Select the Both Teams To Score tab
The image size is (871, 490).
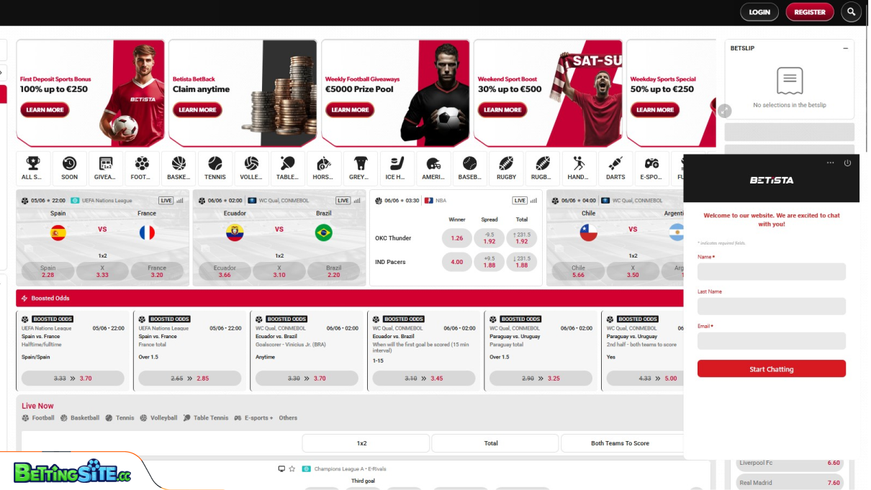620,443
